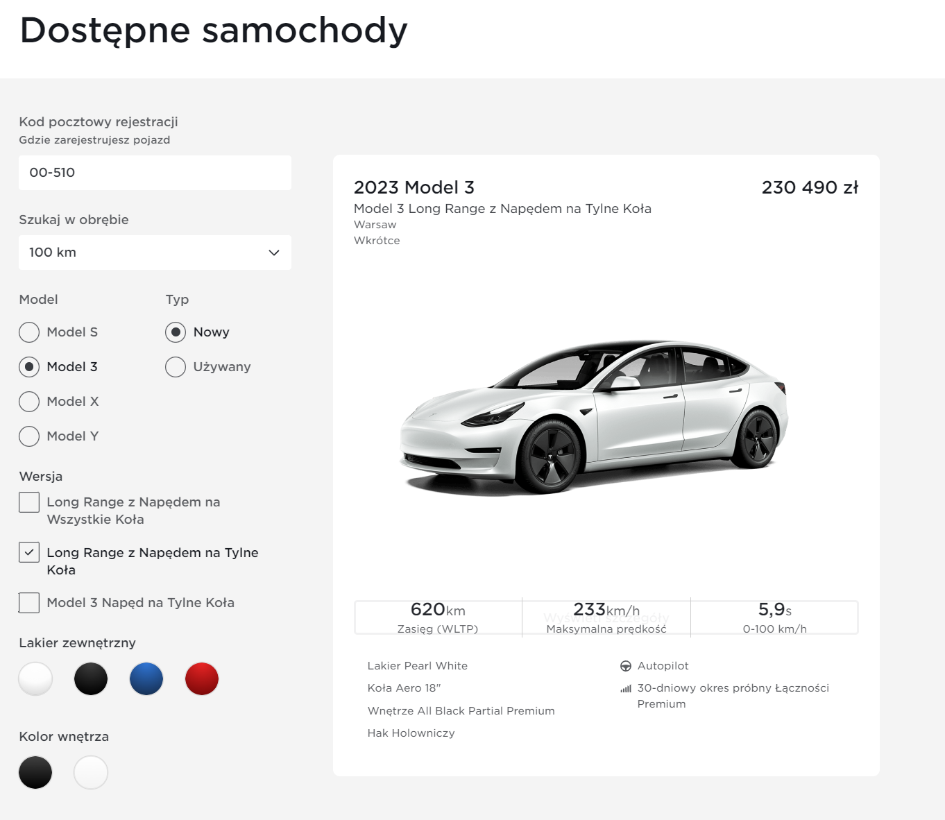
Task: Click the Premium connectivity signal bars icon
Action: pos(626,689)
